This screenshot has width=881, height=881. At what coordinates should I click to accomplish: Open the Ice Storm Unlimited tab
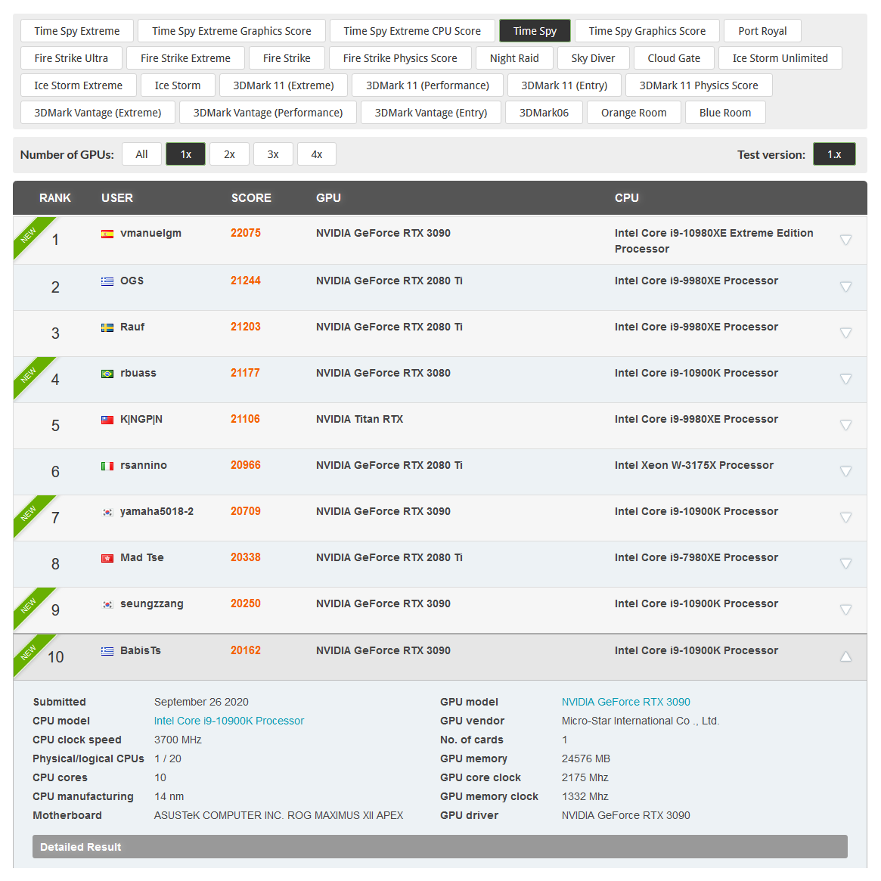point(780,58)
